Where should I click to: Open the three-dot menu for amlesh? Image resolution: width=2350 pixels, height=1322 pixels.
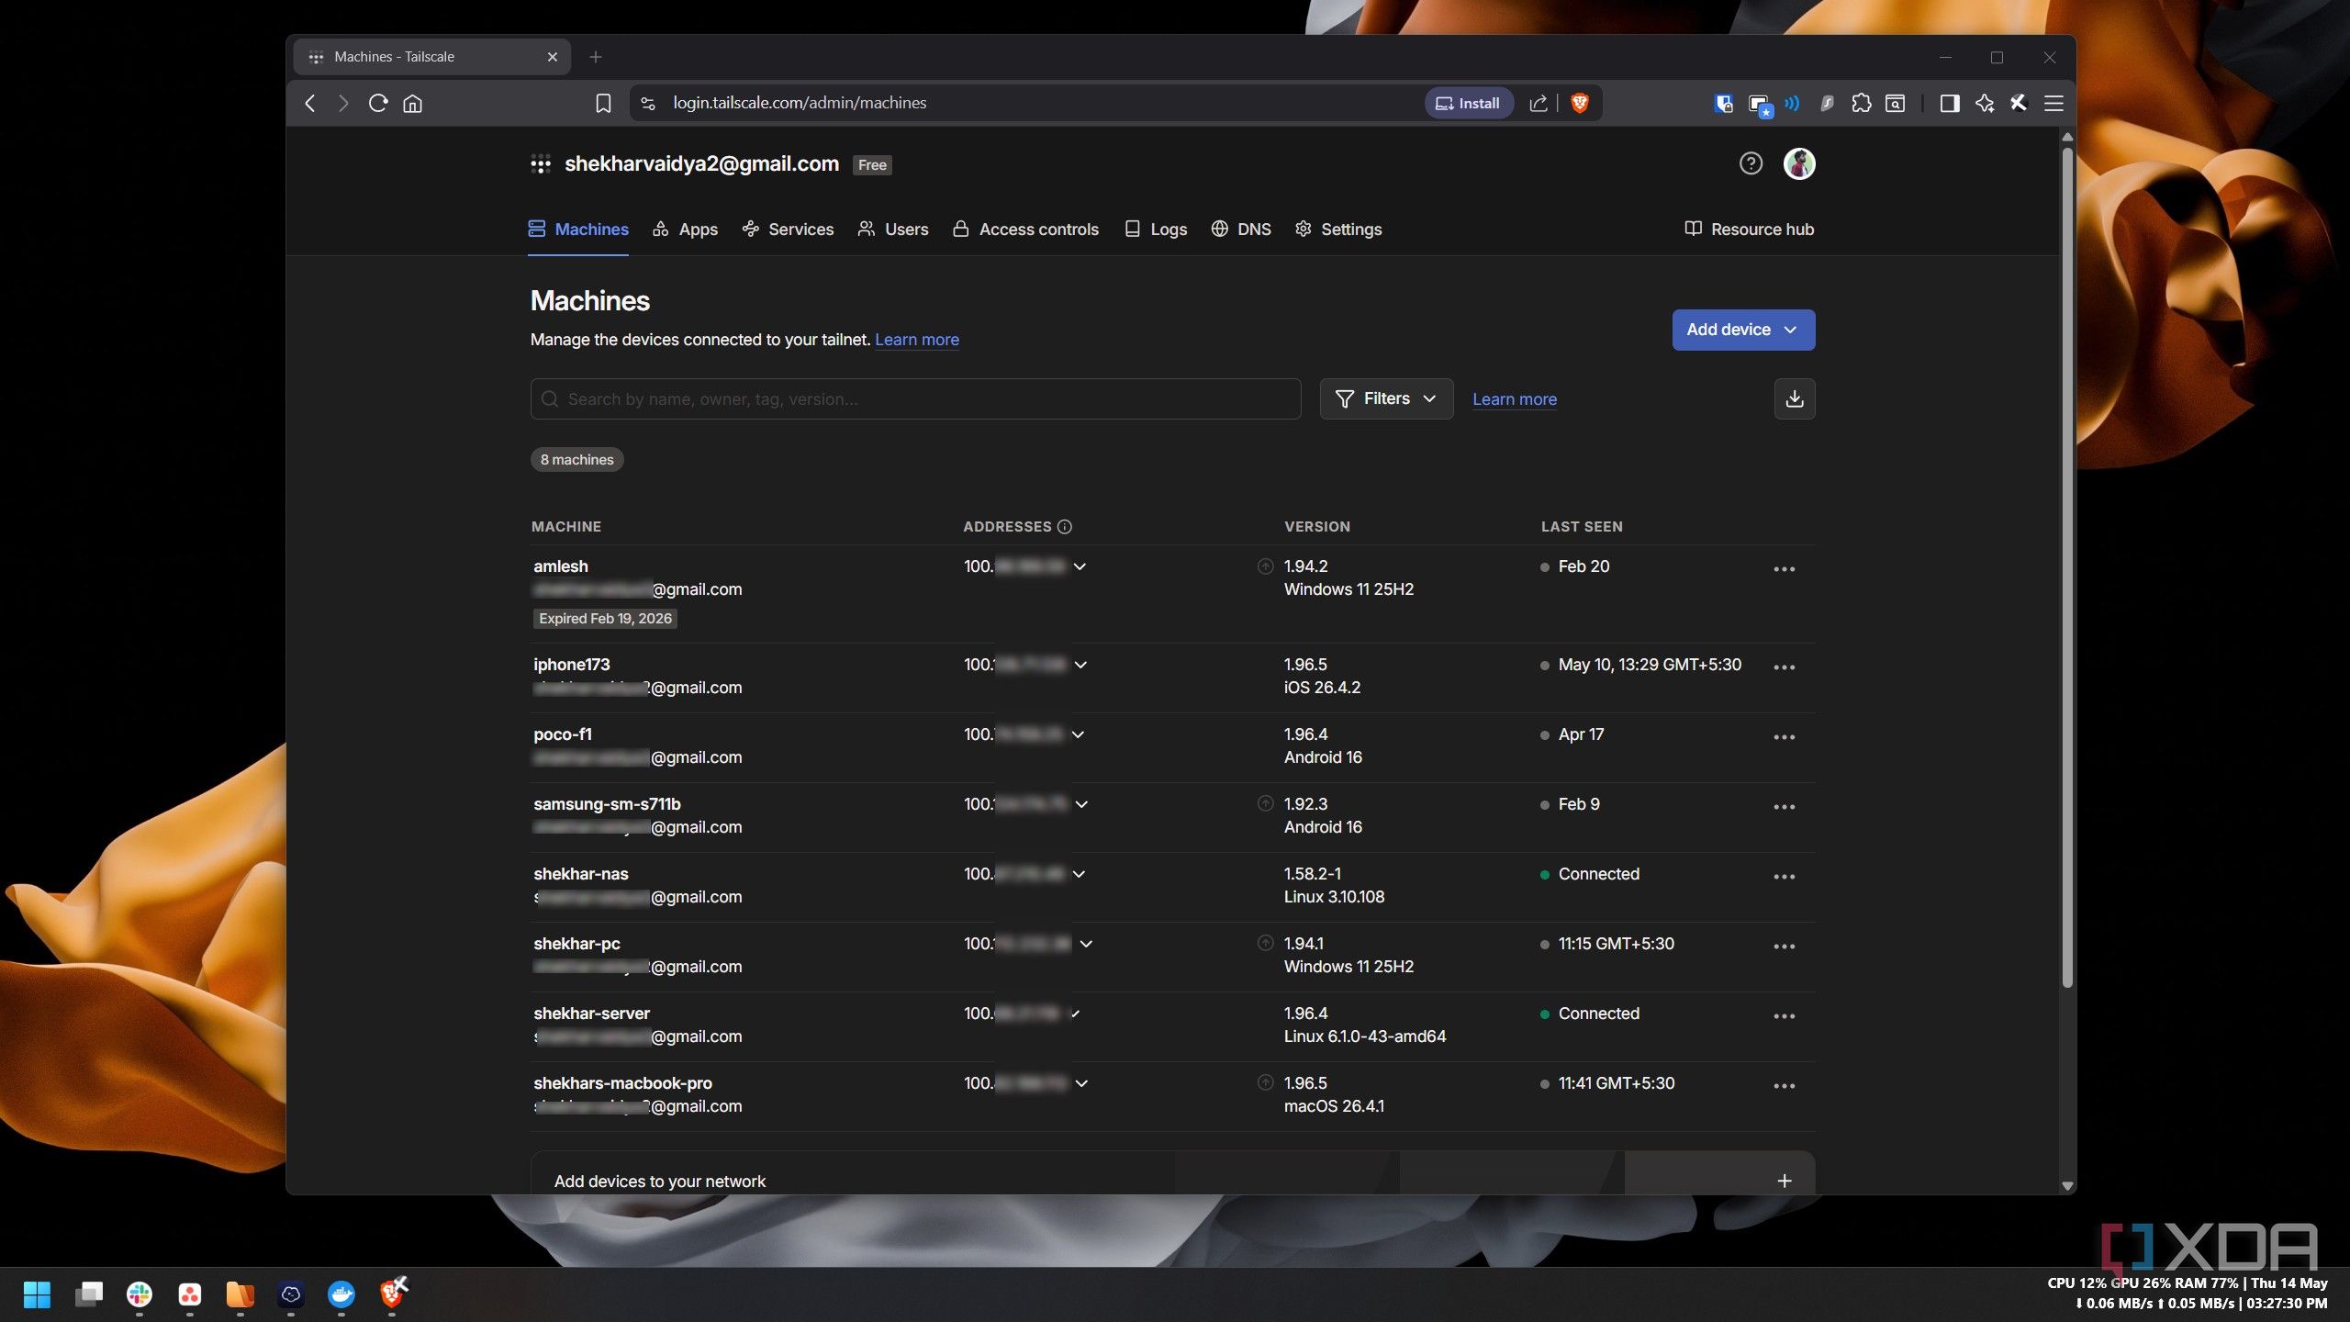(1784, 569)
